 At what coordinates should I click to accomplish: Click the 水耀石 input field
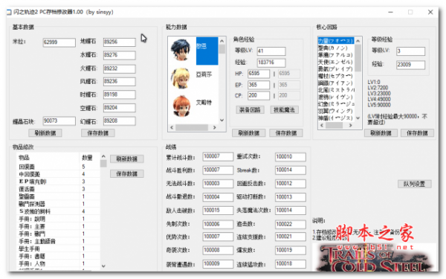click(x=120, y=55)
